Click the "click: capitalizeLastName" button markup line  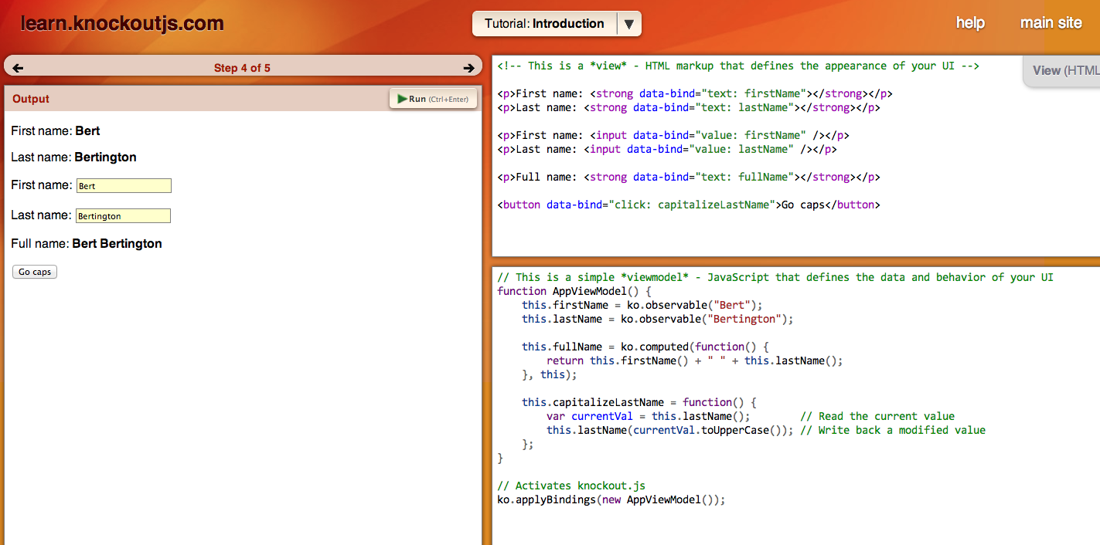coord(689,205)
